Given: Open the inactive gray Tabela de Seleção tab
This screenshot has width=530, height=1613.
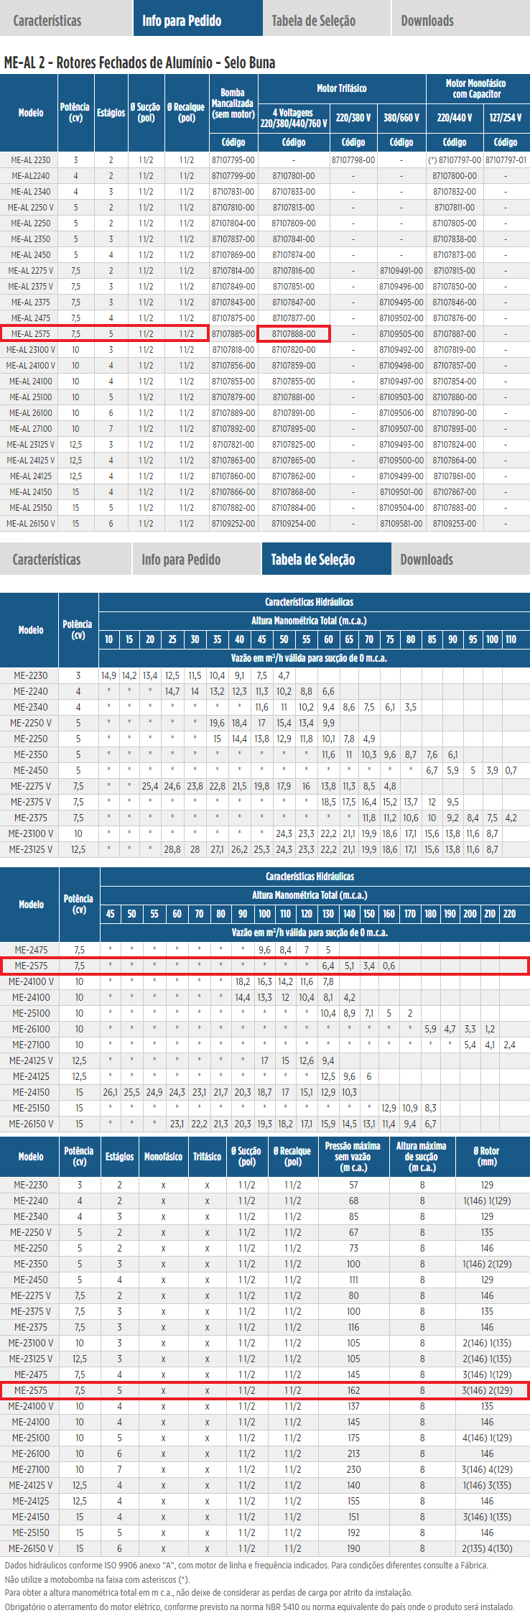Looking at the screenshot, I should click(313, 21).
